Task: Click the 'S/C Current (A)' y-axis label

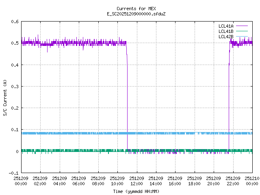Action: (x=5, y=97)
